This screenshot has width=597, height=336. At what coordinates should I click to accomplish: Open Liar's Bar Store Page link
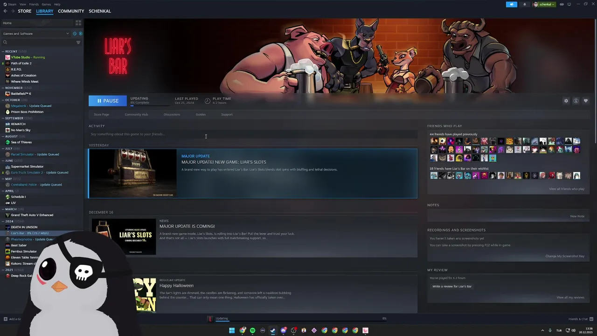coord(101,114)
